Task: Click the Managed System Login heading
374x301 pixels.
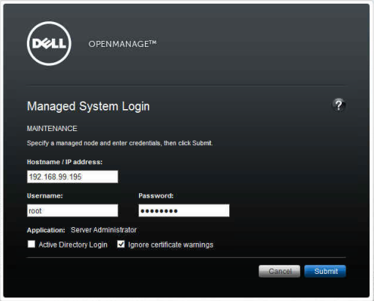Action: (x=89, y=106)
